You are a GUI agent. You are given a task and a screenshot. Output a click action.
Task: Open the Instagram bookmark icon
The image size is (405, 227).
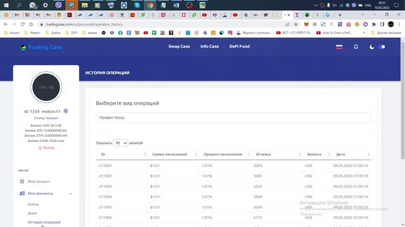(x=230, y=33)
